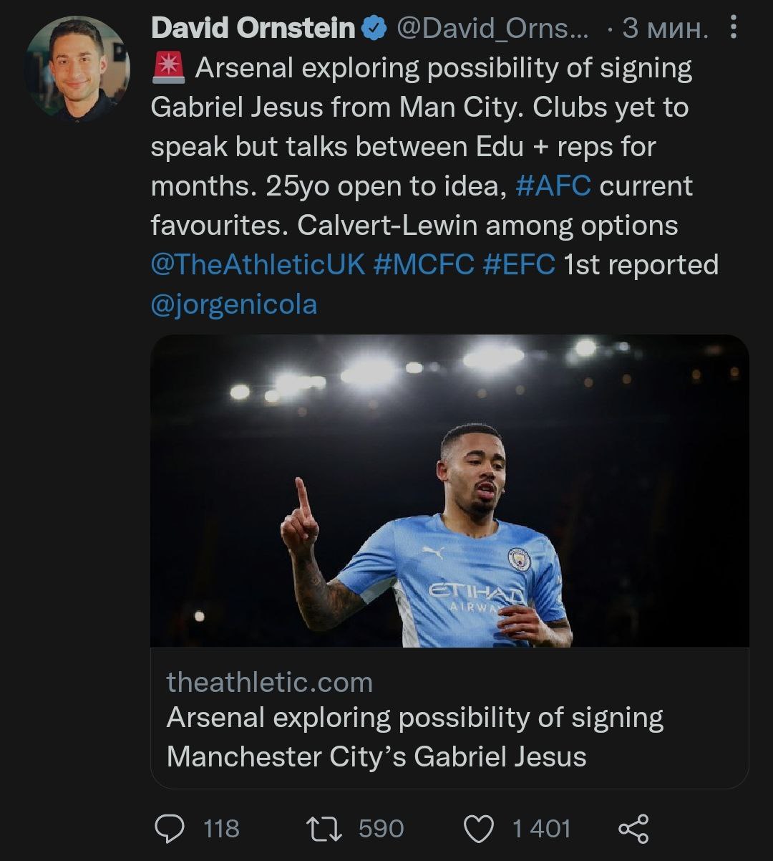Open David Ornstein's profile picture
The height and width of the screenshot is (861, 773).
pyautogui.click(x=77, y=69)
